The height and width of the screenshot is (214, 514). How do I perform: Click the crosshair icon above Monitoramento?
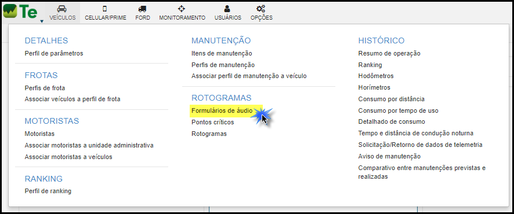pos(182,9)
